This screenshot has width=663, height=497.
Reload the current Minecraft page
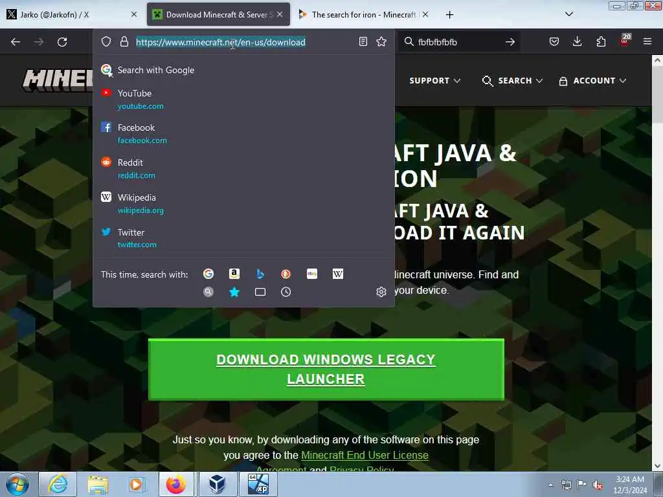pyautogui.click(x=62, y=42)
